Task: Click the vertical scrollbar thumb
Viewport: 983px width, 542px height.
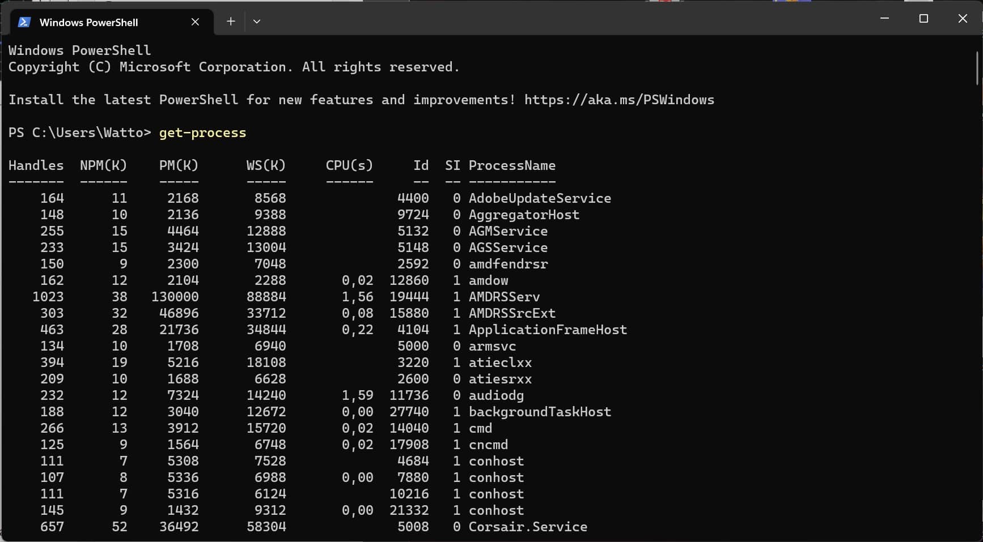Action: pyautogui.click(x=977, y=68)
